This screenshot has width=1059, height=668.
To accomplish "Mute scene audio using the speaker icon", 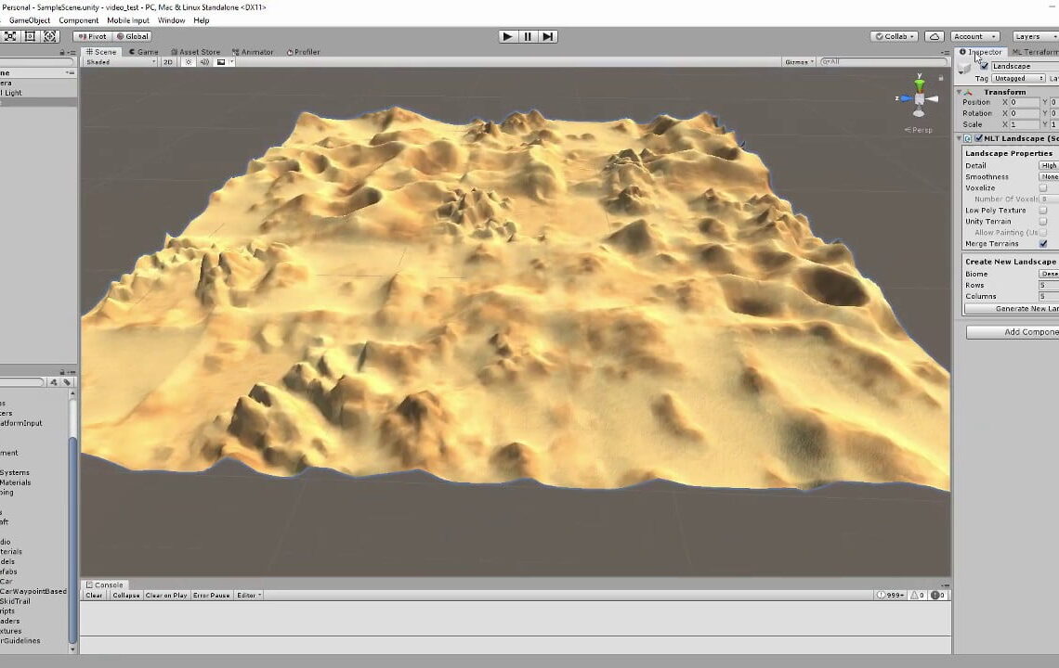I will tap(205, 62).
